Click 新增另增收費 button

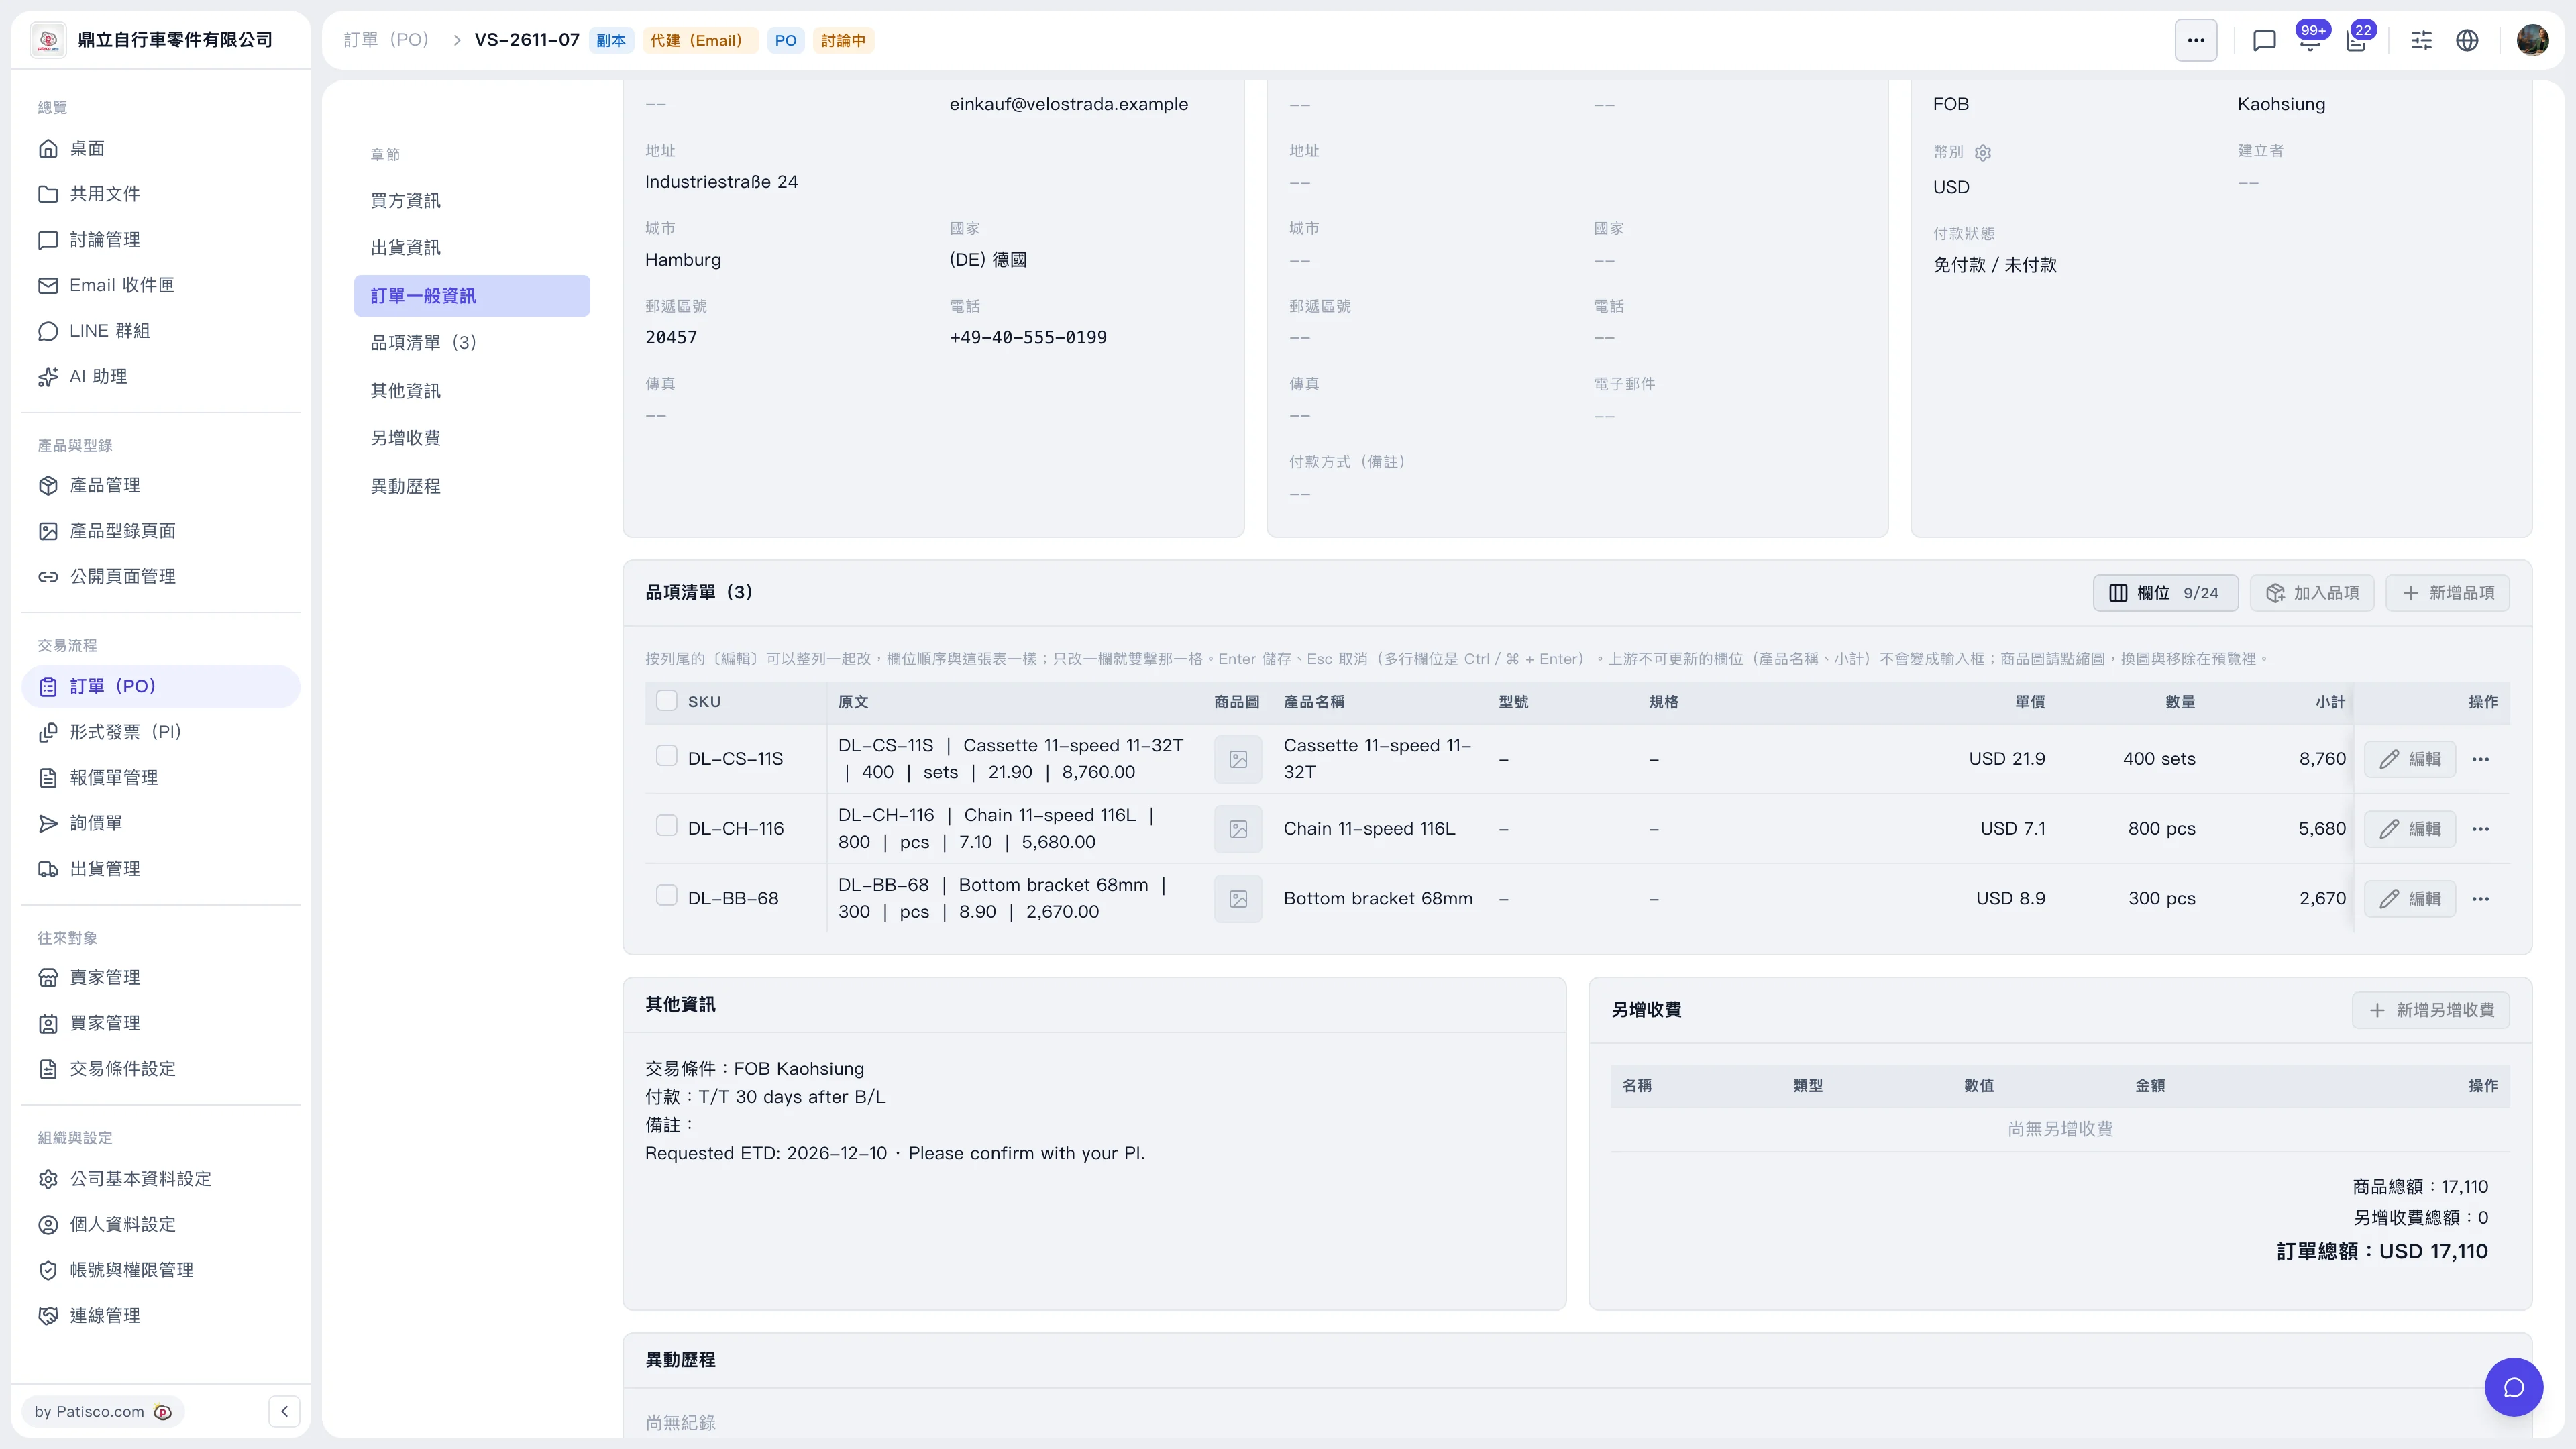click(x=2431, y=1010)
